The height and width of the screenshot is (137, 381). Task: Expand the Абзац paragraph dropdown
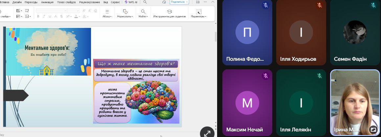[x=107, y=13]
